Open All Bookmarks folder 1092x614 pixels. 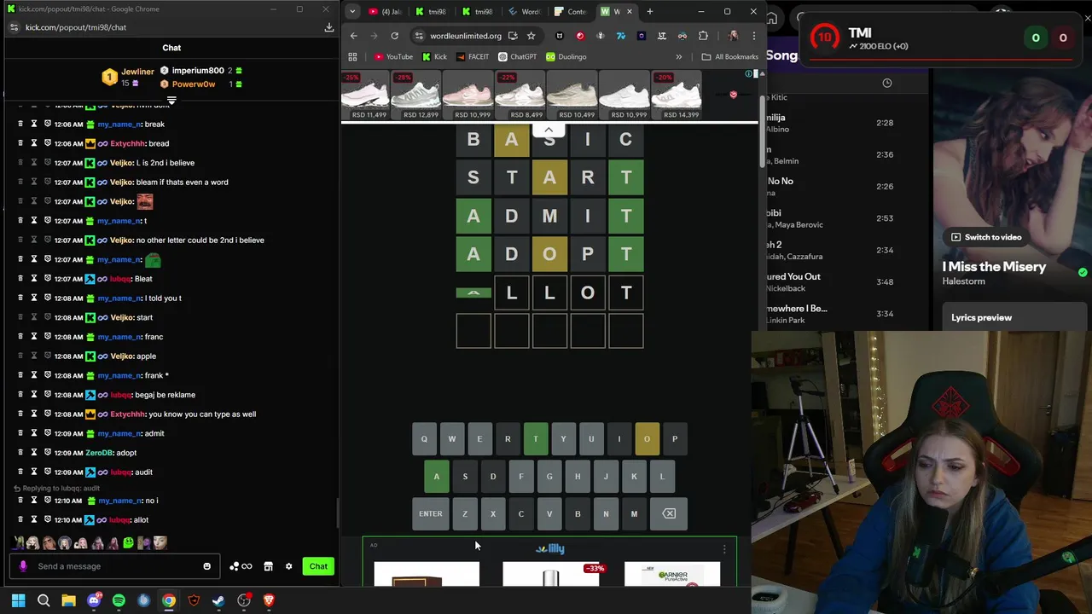click(730, 56)
